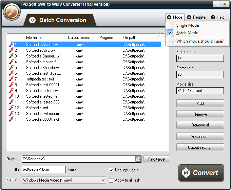231x190 pixels.
Task: Click the Title field containing Softpedia Album
Action: (x=43, y=169)
